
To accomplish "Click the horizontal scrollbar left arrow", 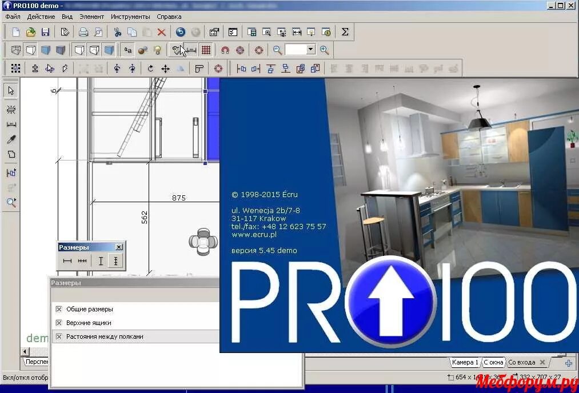I will pos(25,351).
